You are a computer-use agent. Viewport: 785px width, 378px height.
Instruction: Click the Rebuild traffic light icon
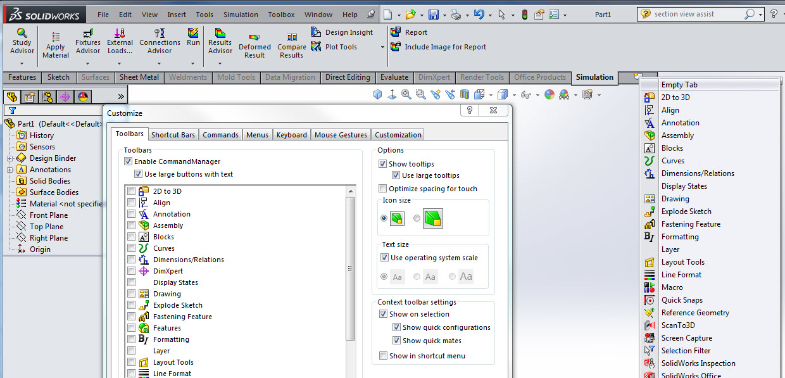pyautogui.click(x=524, y=15)
